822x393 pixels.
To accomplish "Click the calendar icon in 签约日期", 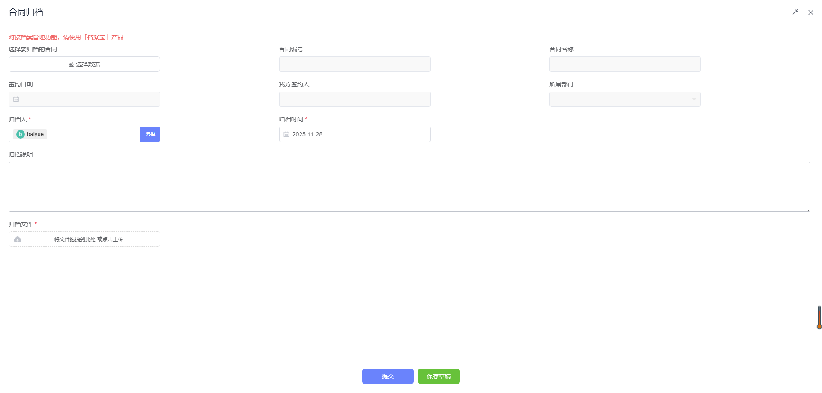I will pos(16,99).
